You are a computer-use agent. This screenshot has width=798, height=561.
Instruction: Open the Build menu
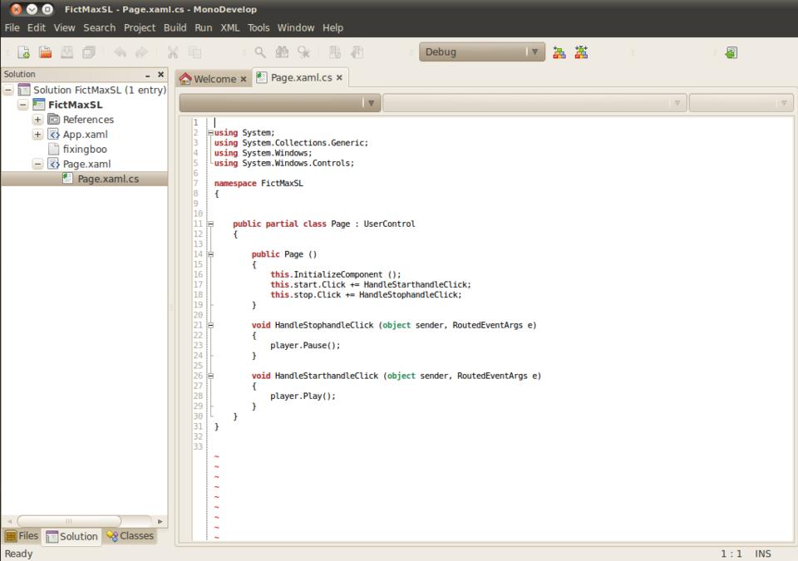click(175, 27)
